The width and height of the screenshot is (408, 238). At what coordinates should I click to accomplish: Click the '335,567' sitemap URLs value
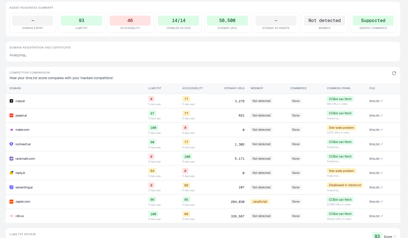pyautogui.click(x=238, y=216)
